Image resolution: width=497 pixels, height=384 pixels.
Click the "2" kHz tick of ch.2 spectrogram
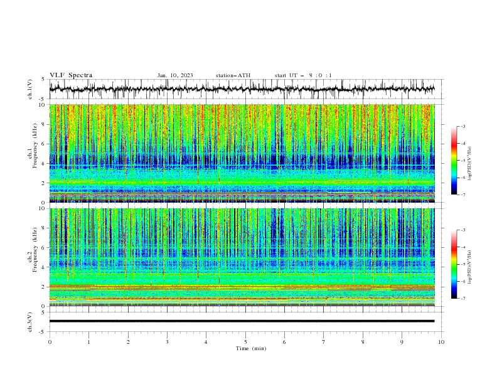pos(44,287)
